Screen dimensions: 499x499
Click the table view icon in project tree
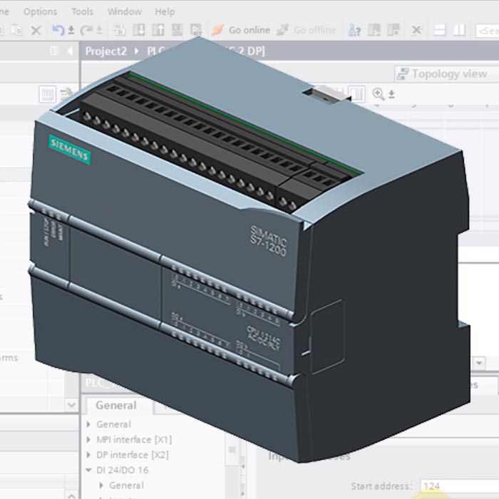(48, 94)
